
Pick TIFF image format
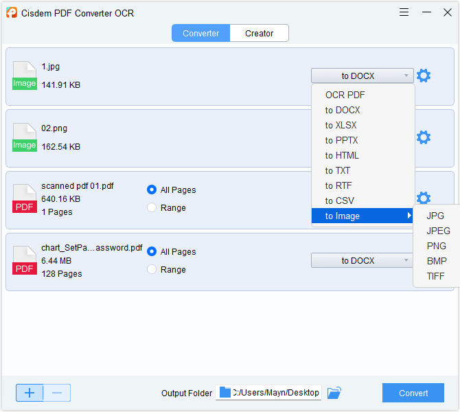click(436, 276)
